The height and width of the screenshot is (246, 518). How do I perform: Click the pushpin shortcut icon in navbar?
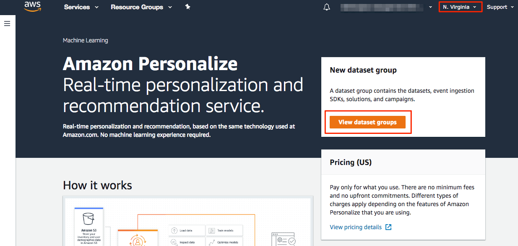point(187,7)
